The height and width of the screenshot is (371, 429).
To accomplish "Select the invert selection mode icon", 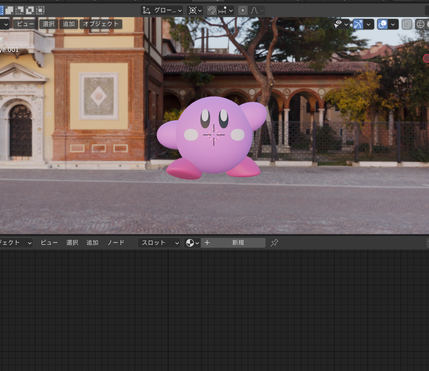I will 30,10.
